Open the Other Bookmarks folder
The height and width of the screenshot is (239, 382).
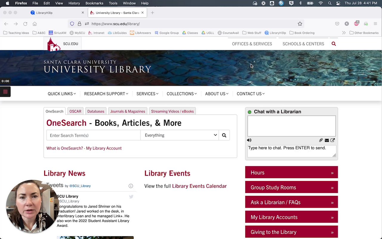[364, 33]
